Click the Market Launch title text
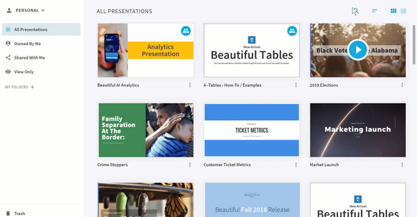 pos(324,165)
